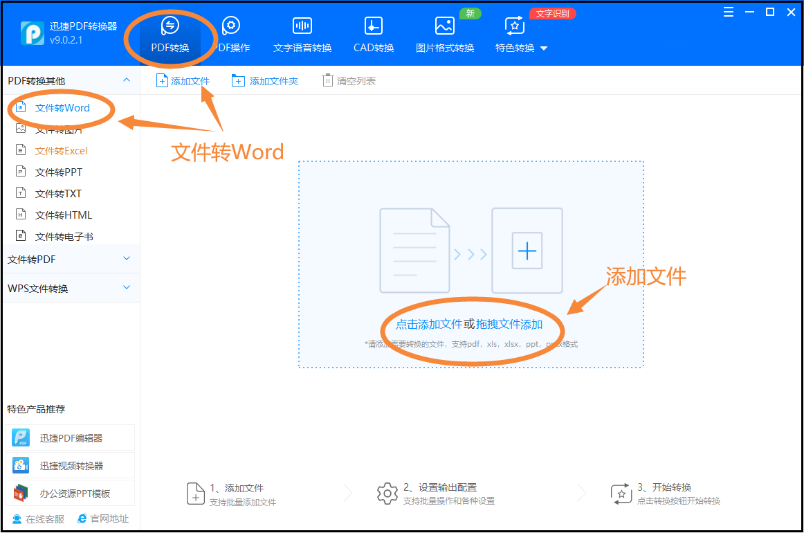Select 文件转TXT in sidebar

point(58,193)
